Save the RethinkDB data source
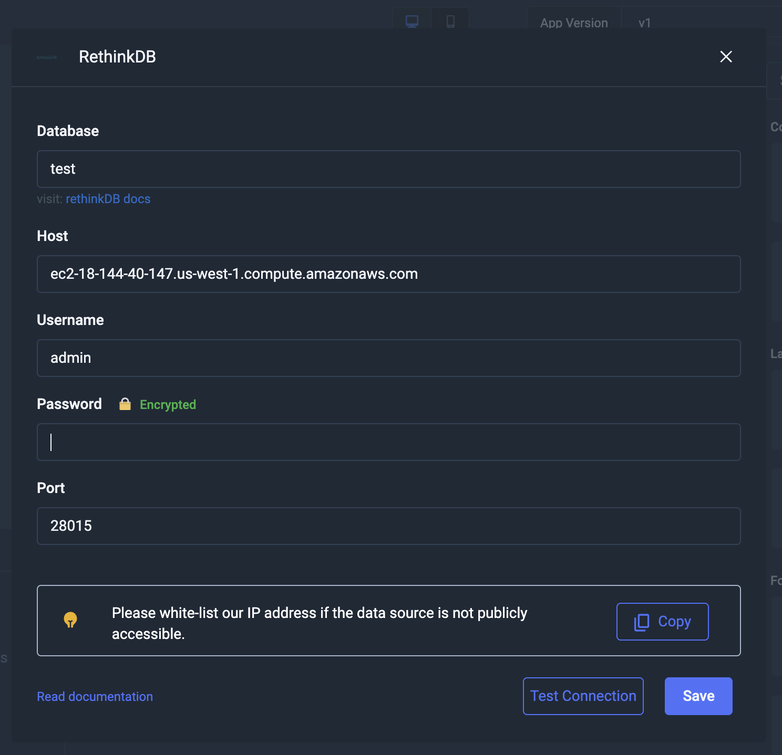This screenshot has width=782, height=755. pos(698,696)
